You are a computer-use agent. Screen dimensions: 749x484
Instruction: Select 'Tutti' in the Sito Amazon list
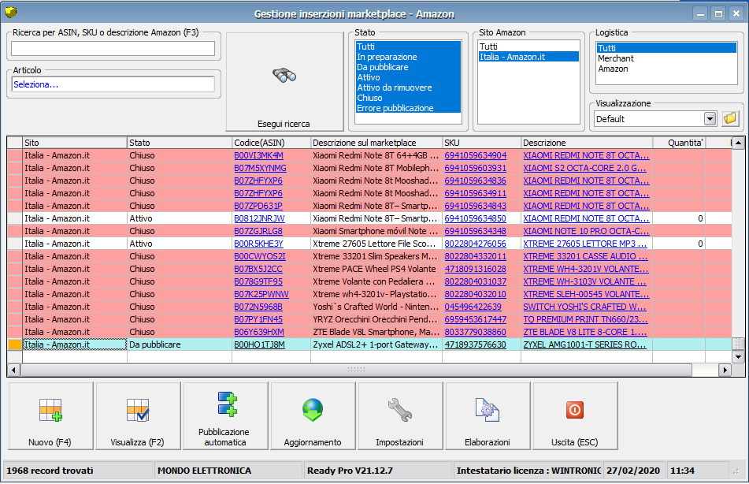(528, 47)
